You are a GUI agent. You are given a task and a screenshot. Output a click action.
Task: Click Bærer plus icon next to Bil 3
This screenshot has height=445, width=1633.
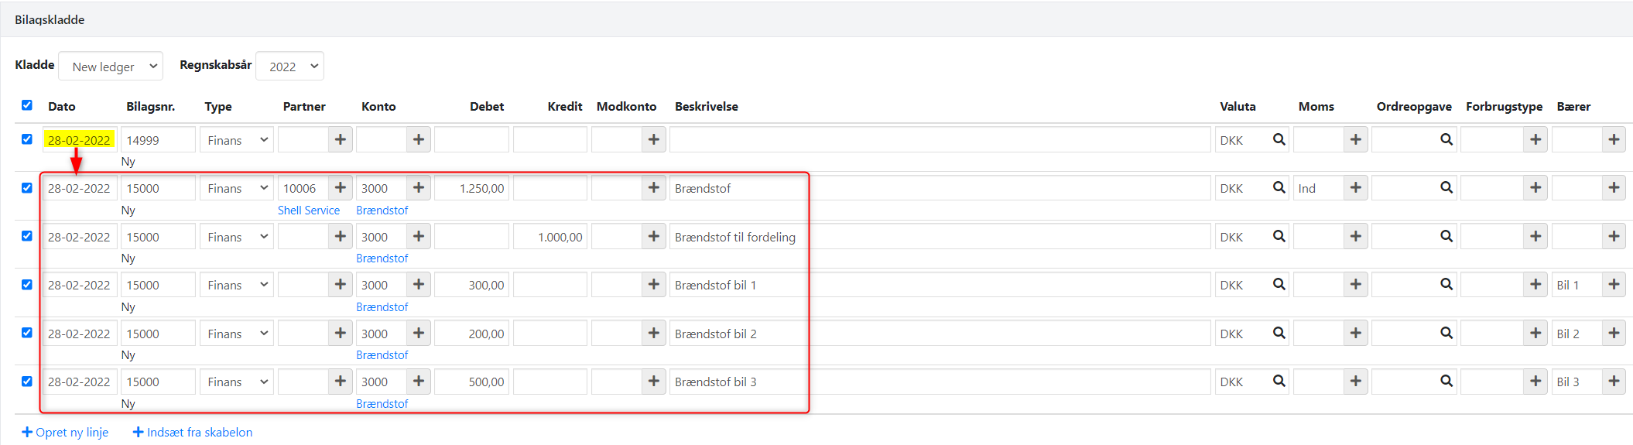click(1614, 382)
